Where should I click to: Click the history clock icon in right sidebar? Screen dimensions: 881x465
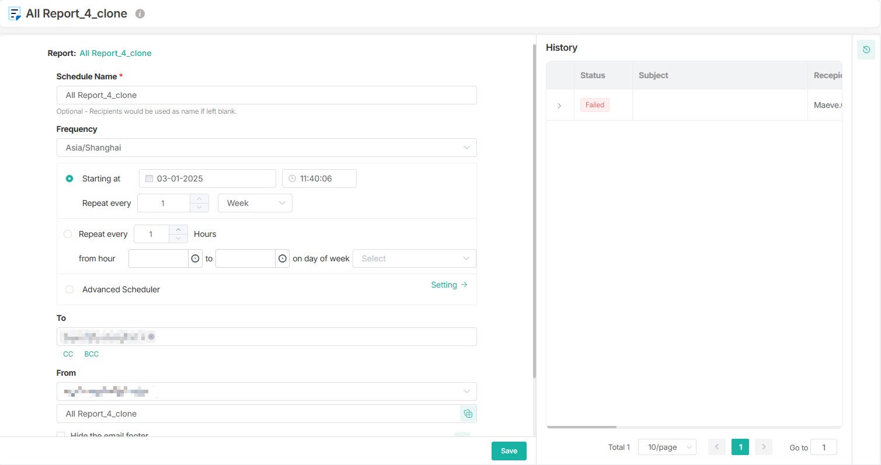(866, 50)
